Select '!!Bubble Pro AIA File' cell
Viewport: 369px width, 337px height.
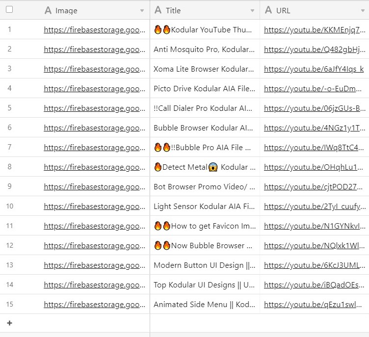[x=205, y=147]
